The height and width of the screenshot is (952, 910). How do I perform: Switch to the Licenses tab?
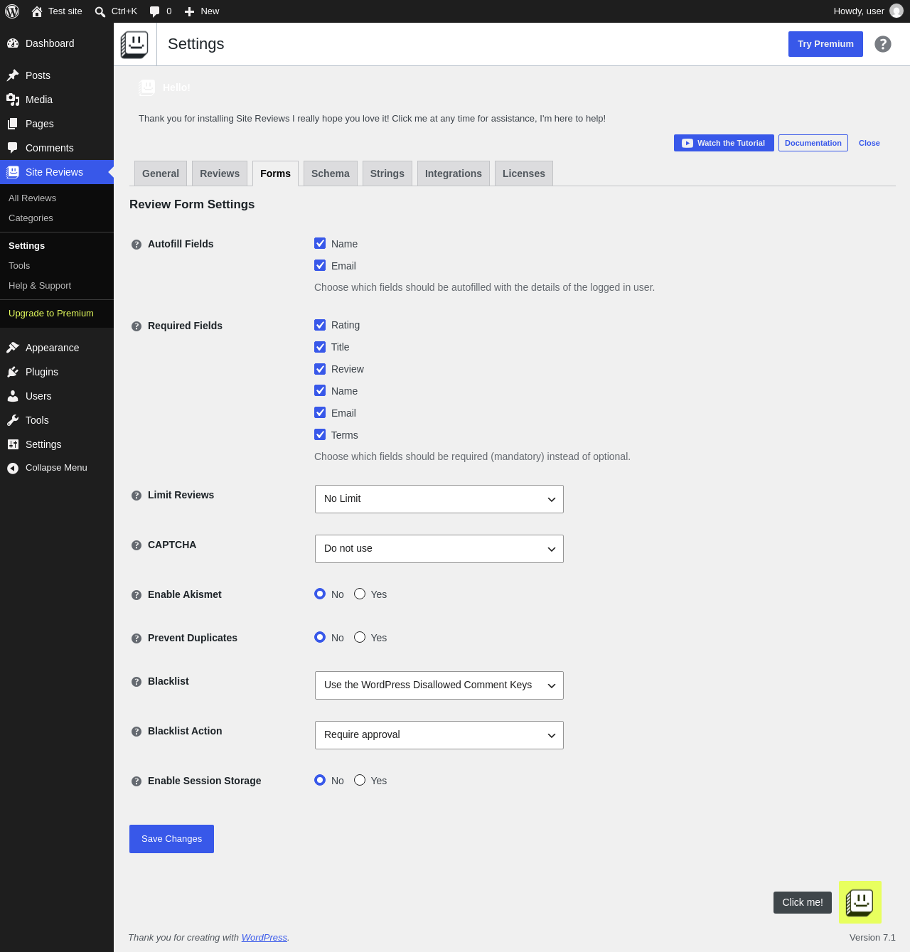pyautogui.click(x=524, y=173)
